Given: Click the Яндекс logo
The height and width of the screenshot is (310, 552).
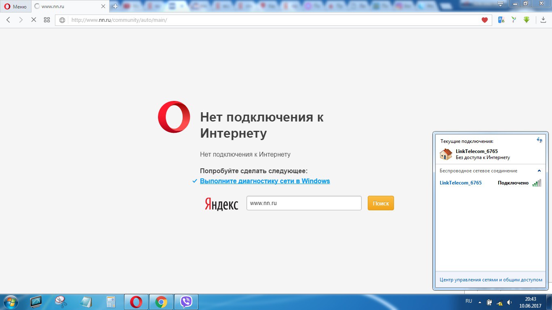Looking at the screenshot, I should point(221,204).
